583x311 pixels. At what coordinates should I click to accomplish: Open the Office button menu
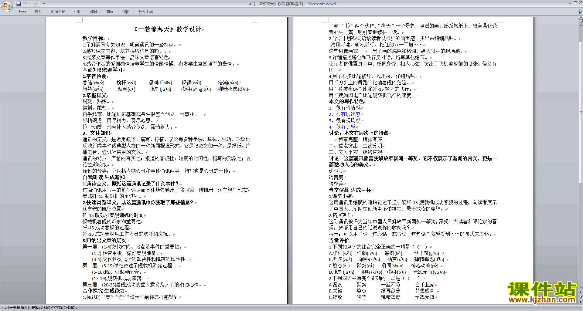pyautogui.click(x=7, y=6)
